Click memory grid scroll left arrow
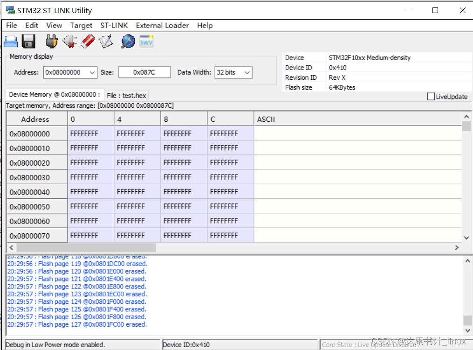The image size is (473, 350). 12,248
